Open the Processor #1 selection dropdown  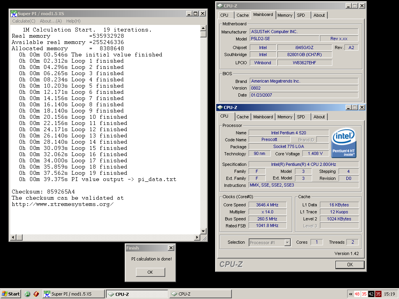click(287, 242)
